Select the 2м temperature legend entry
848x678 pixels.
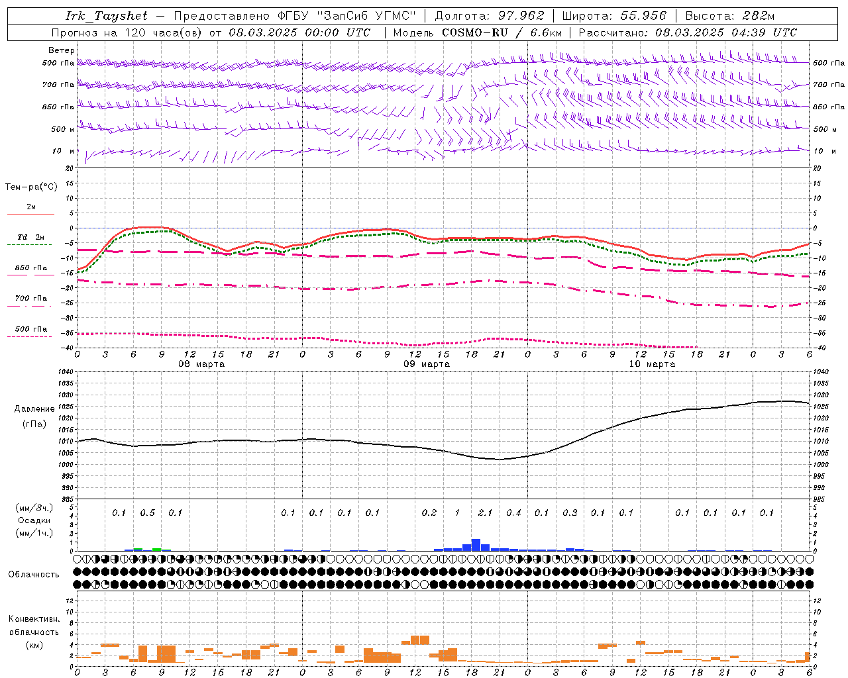[x=31, y=207]
